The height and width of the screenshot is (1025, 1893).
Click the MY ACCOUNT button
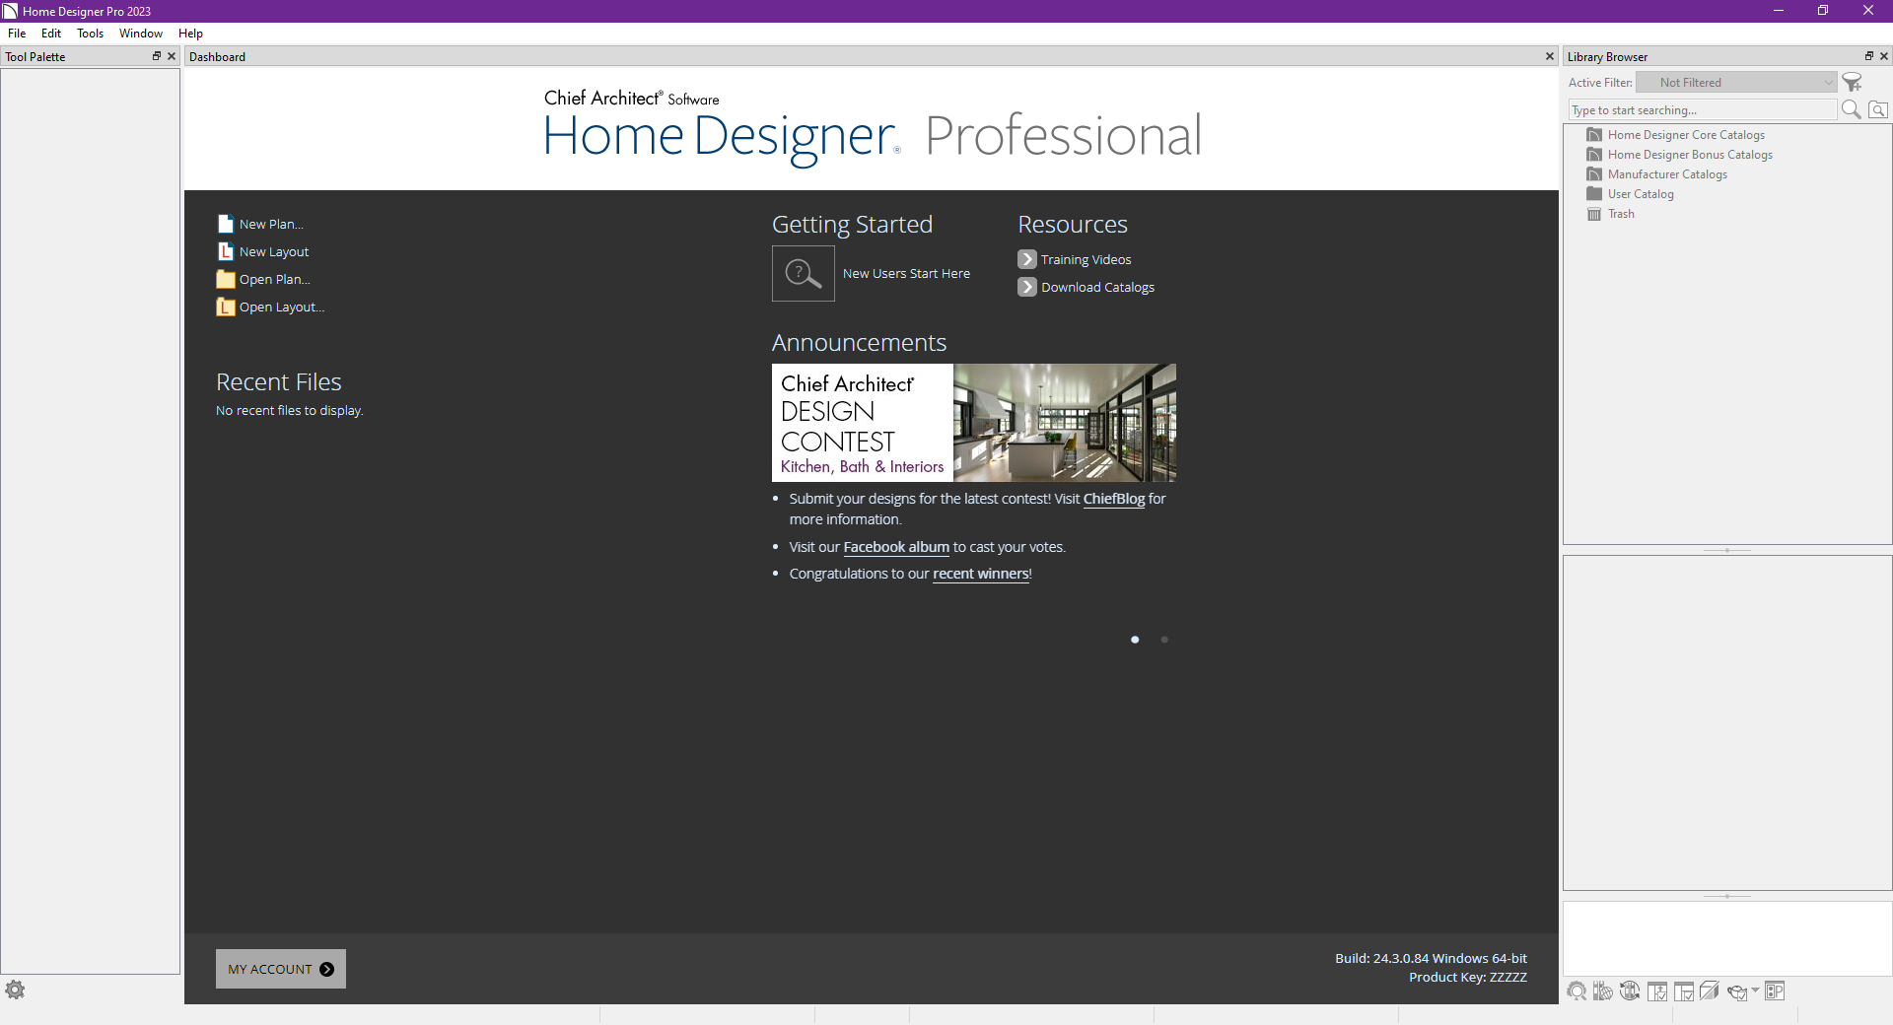[x=281, y=969]
